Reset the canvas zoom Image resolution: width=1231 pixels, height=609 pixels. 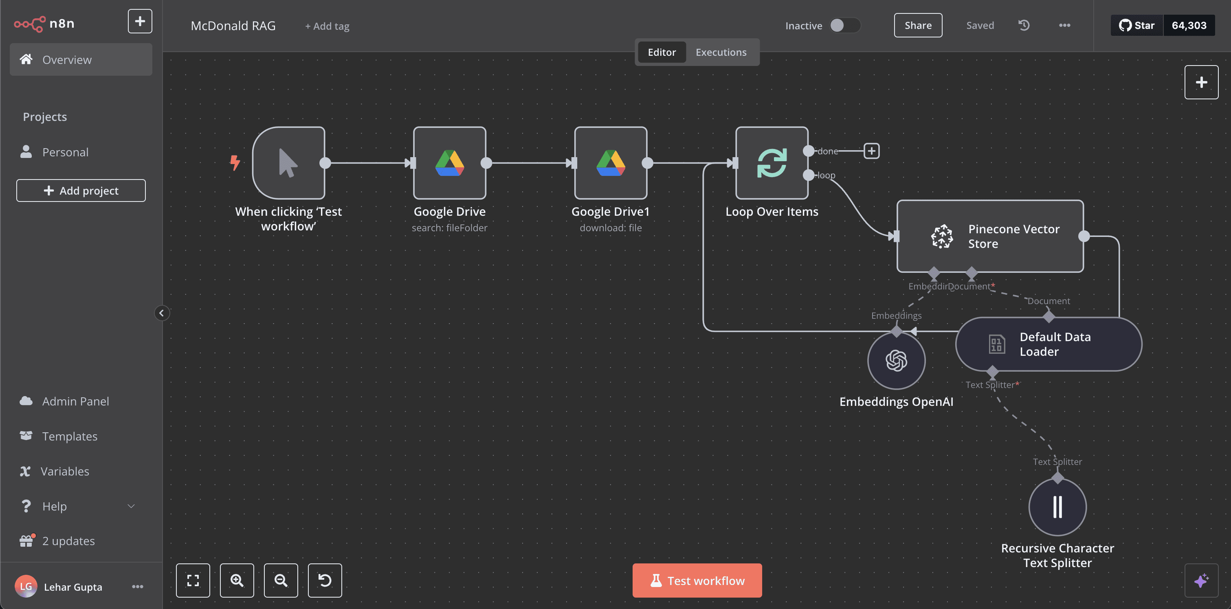(325, 581)
